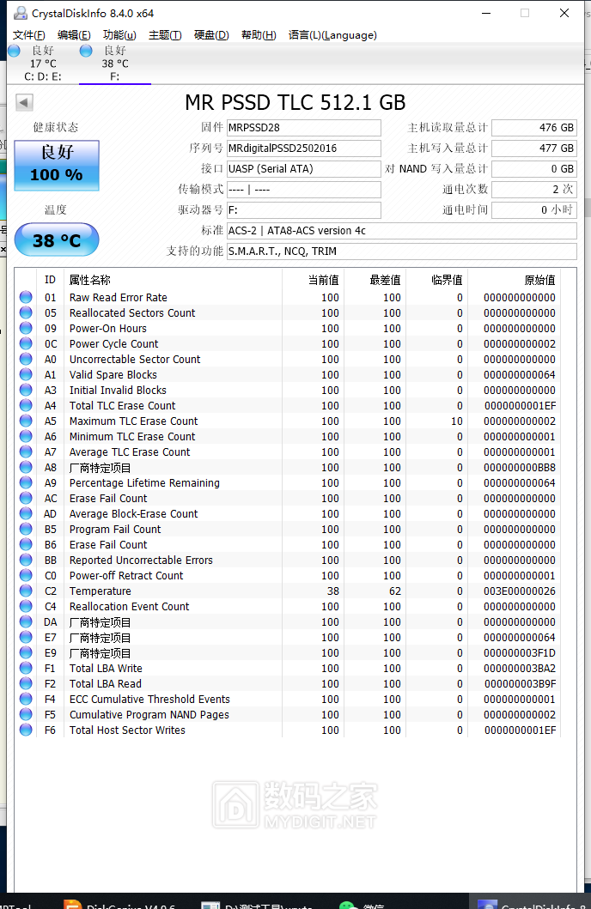
Task: Click status orb for Total LBA Write
Action: click(26, 669)
